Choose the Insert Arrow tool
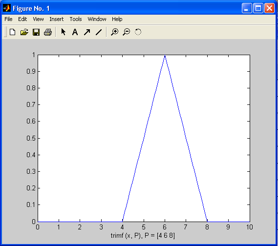Viewport: 278px width, 246px height. tap(87, 32)
